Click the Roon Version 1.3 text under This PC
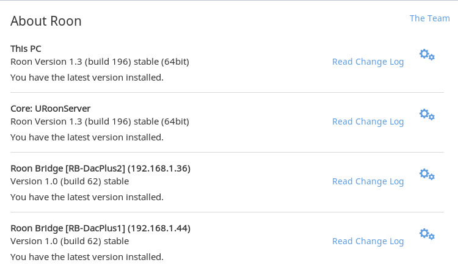 pos(100,62)
